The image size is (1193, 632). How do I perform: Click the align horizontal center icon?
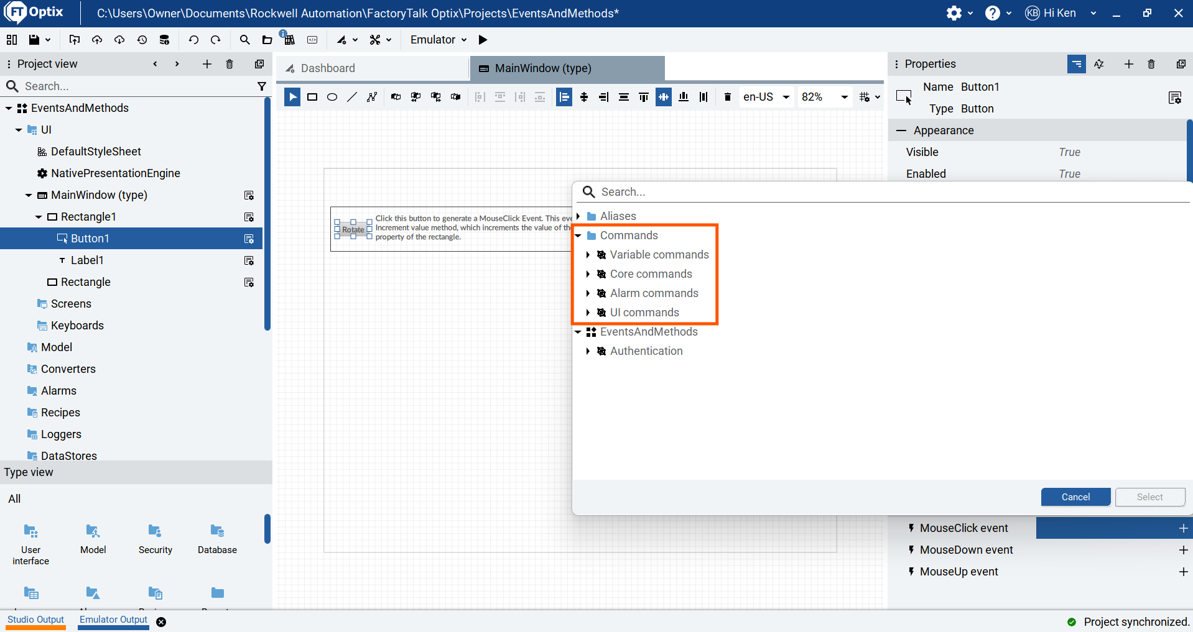[x=584, y=97]
